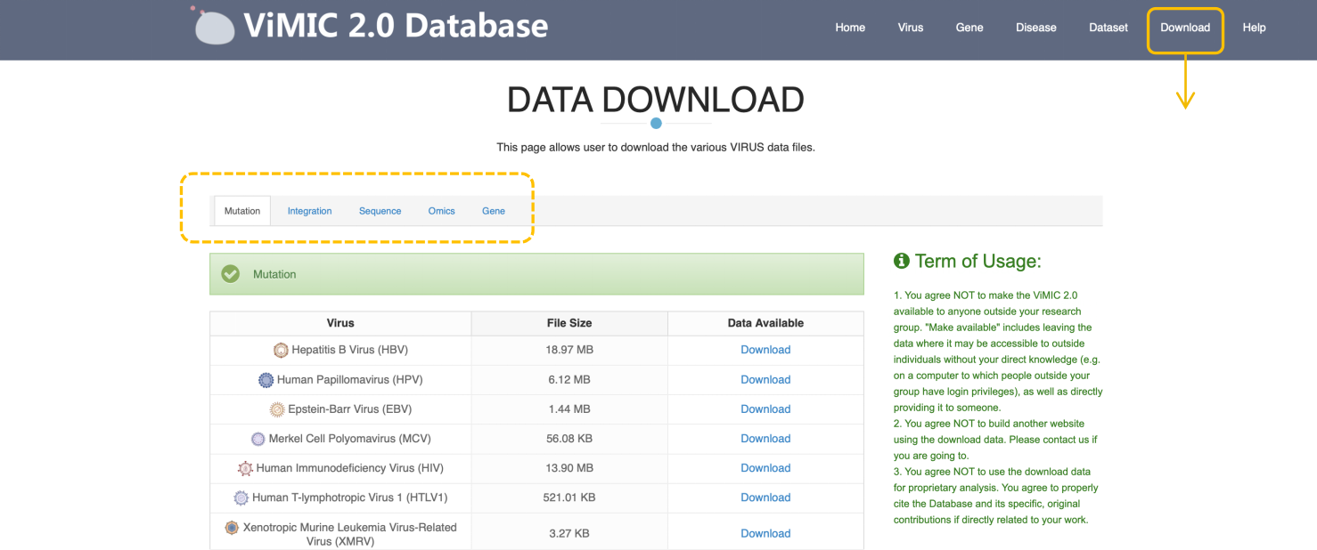
Task: Switch to the Integration tab
Action: click(x=309, y=211)
